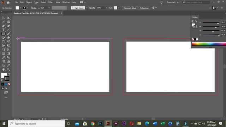226x127 pixels.
Task: Switch to Business Card Size document tab
Action: coord(36,13)
